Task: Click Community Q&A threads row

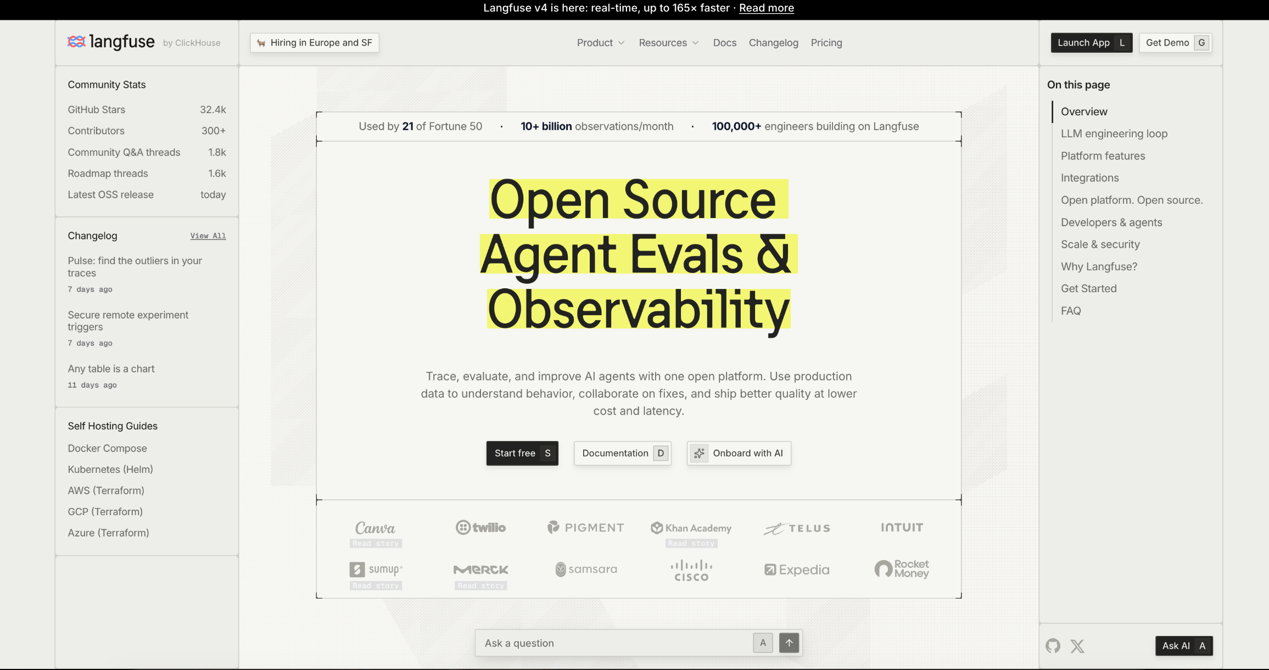Action: pyautogui.click(x=147, y=152)
